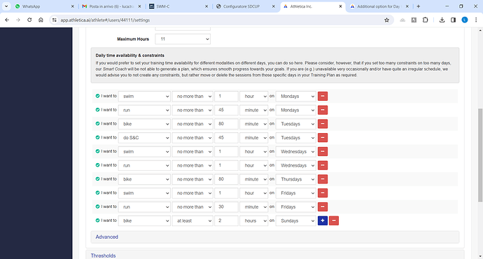Reload the page
This screenshot has height=259, width=483.
pos(29,20)
